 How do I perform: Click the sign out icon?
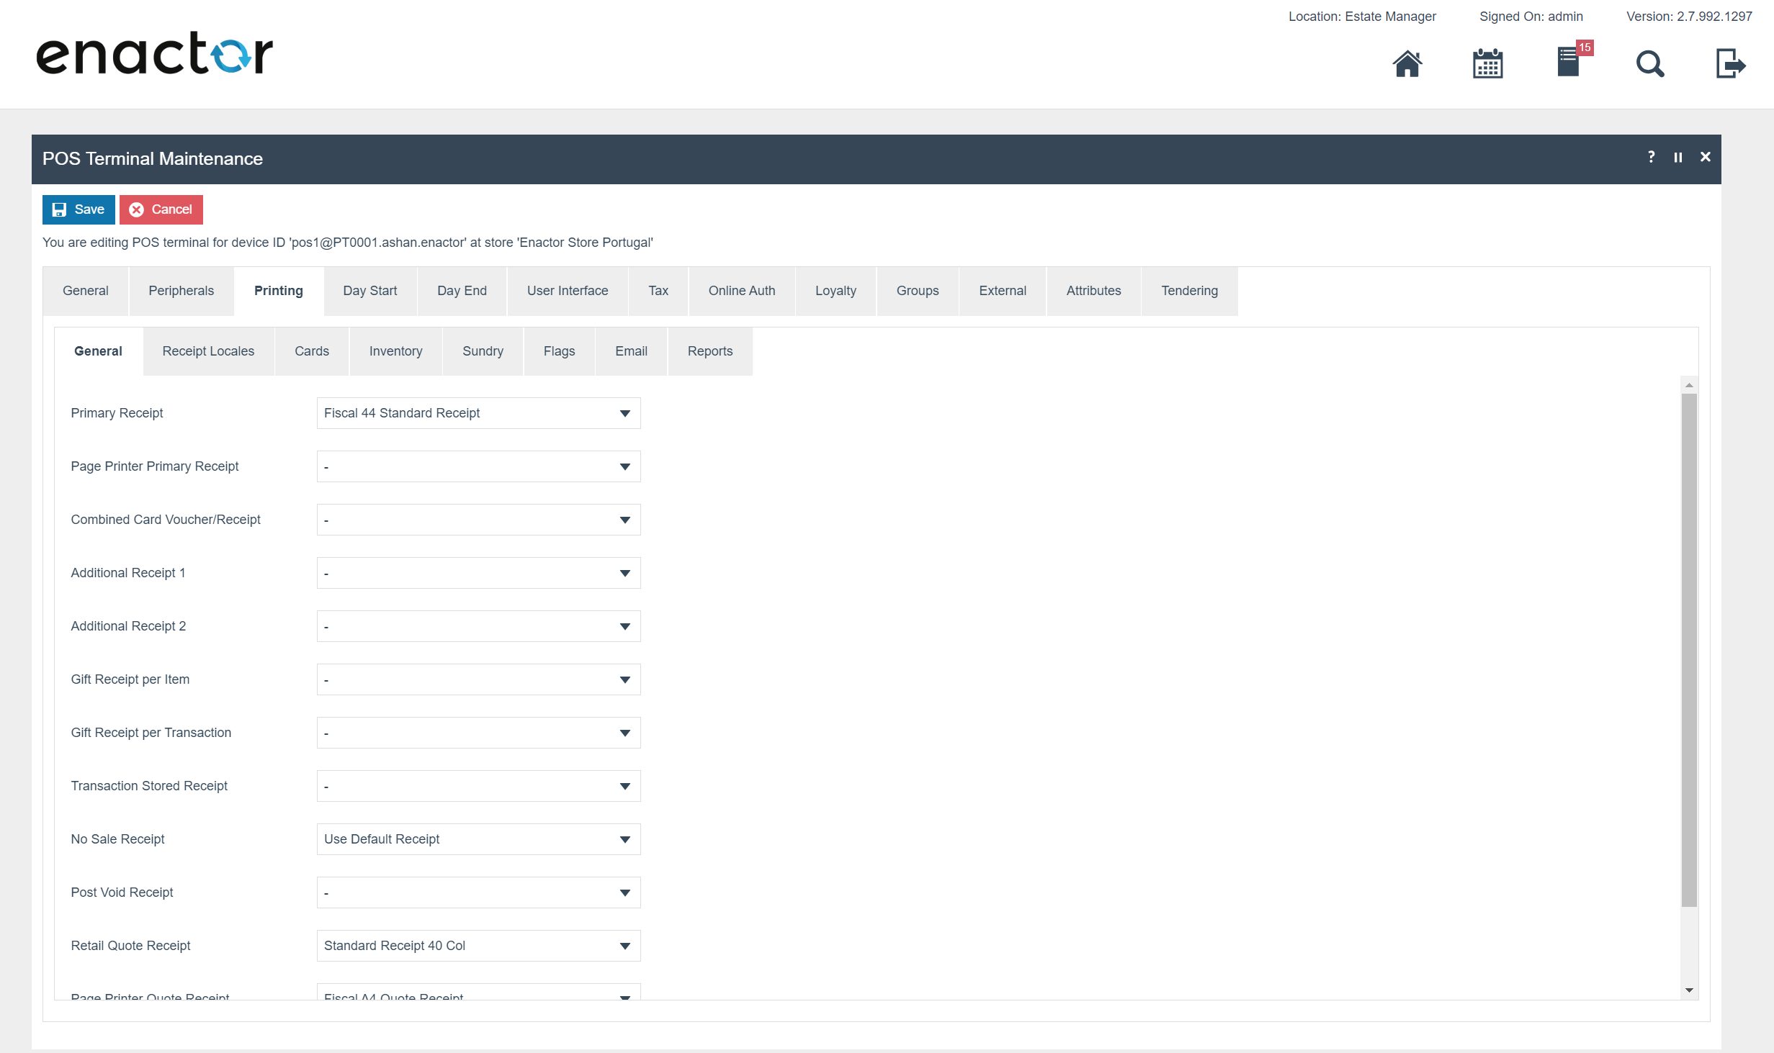(1729, 64)
